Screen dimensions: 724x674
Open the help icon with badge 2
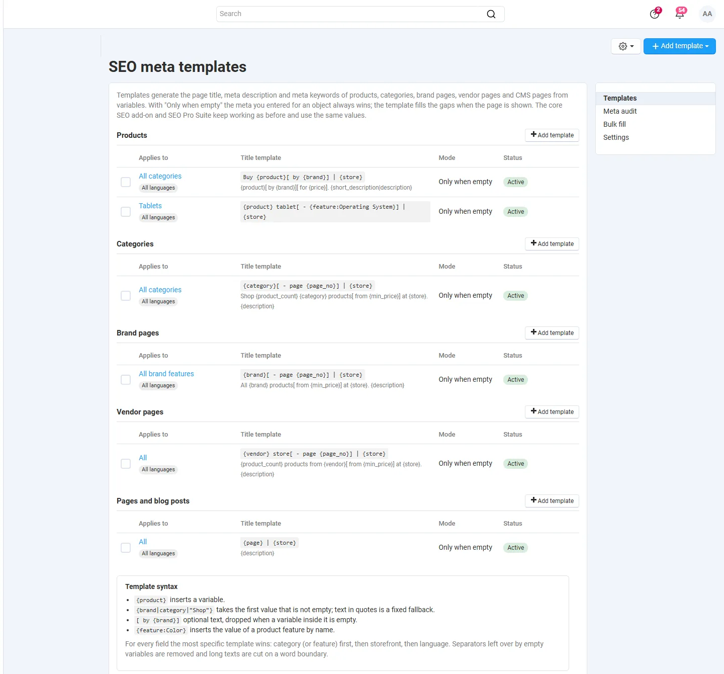(x=655, y=14)
